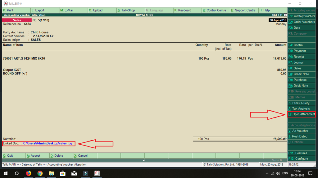Run a Stock Query
Screen dimensions: 318x178
coord(301,103)
